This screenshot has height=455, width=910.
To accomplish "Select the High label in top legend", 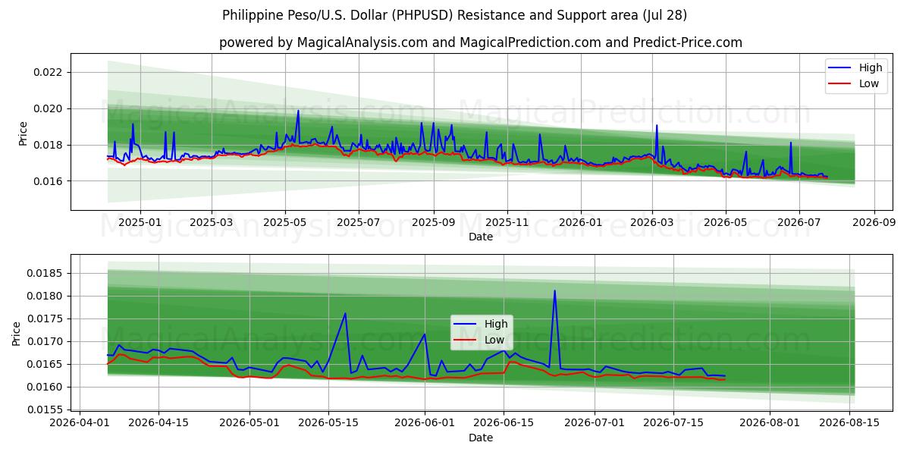I will (870, 67).
